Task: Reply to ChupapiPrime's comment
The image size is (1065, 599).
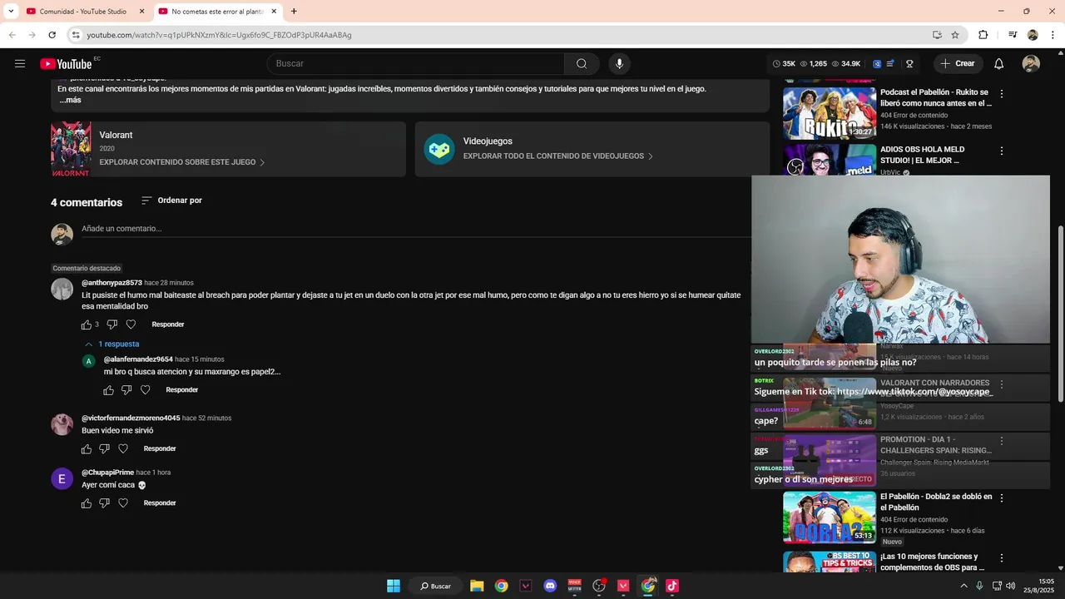Action: [x=160, y=503]
